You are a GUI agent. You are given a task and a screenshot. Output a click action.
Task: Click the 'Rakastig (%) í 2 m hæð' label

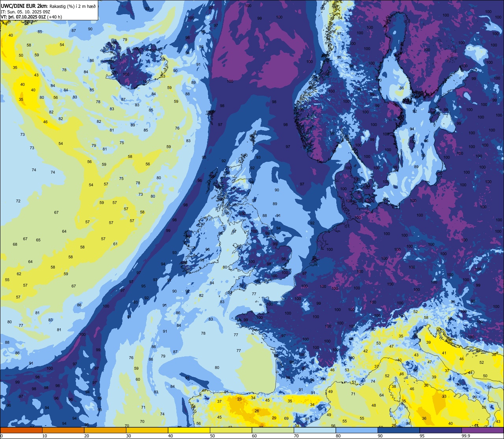click(x=72, y=6)
